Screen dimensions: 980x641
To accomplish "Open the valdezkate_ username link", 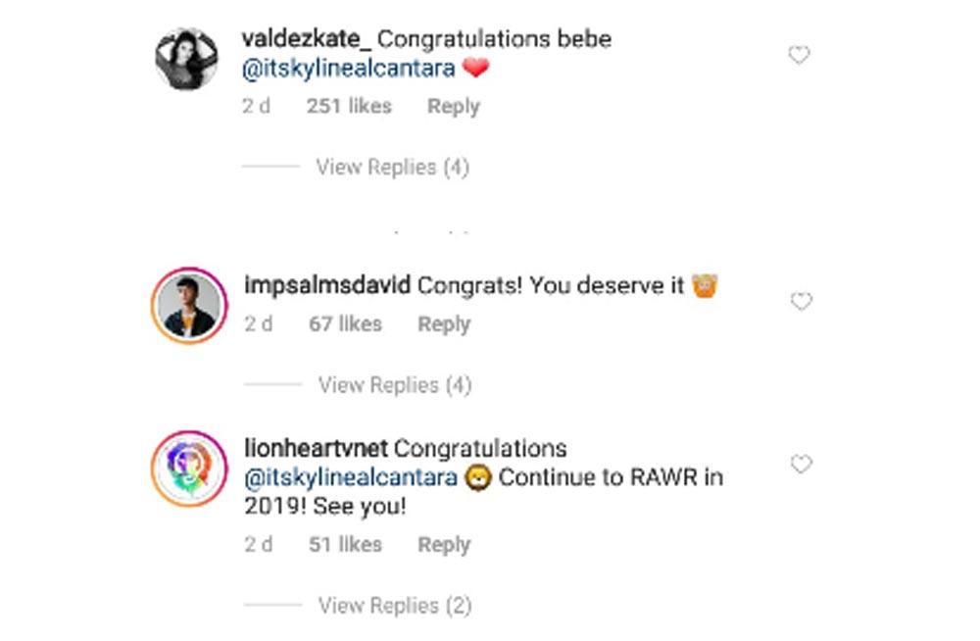I will (306, 39).
